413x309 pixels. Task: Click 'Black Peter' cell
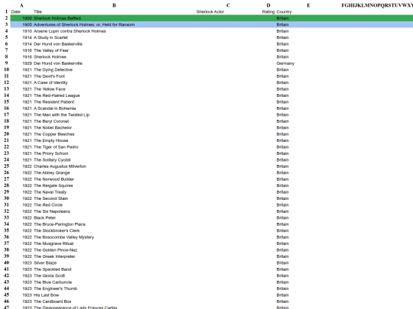tap(44, 217)
